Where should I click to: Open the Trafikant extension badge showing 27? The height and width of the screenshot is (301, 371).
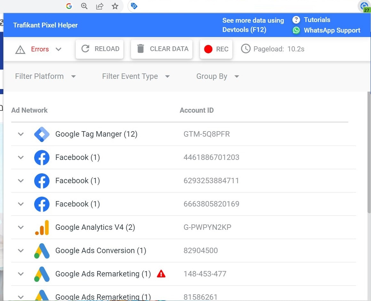tap(364, 6)
